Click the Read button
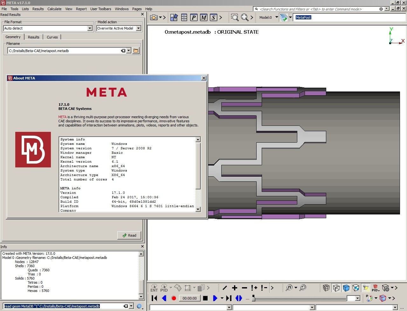Viewport: 407px width, 311px height. pos(129,235)
